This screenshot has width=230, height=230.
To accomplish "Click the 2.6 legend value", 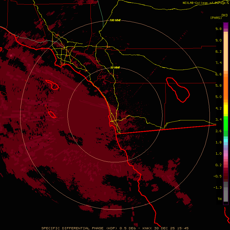I will (218, 131).
